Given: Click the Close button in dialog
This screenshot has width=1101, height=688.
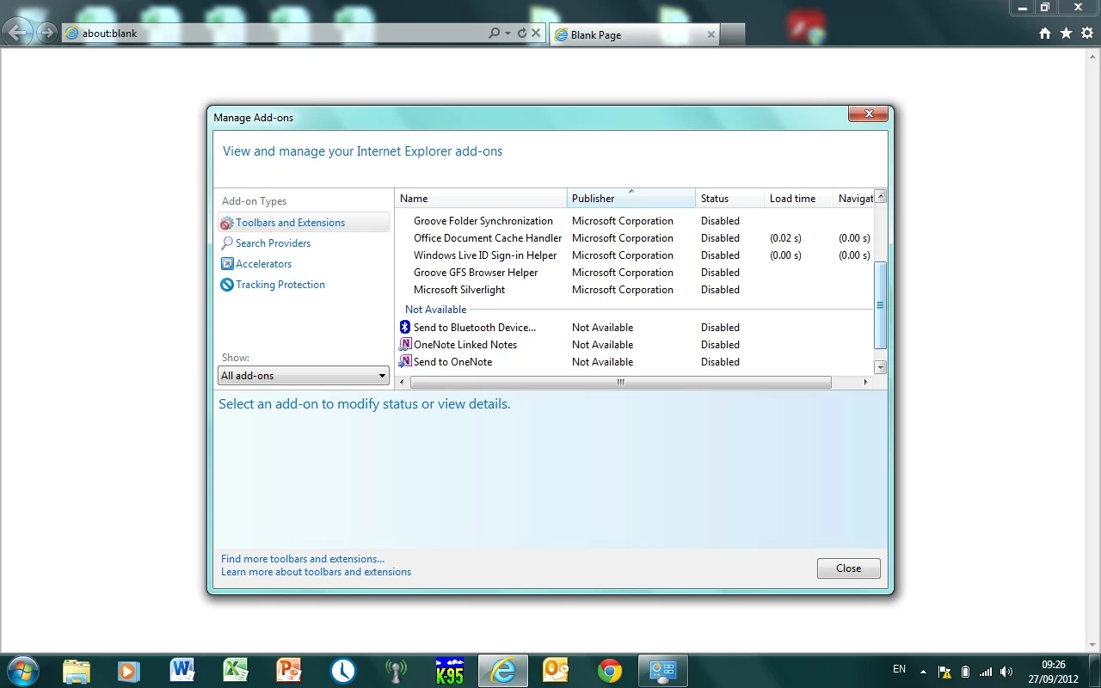Looking at the screenshot, I should click(848, 568).
